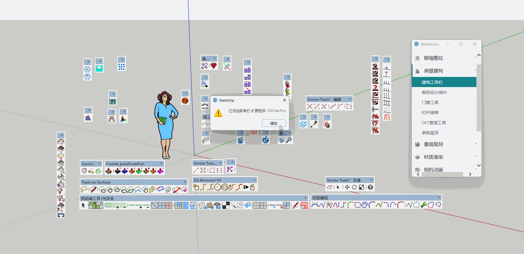Select the rotate tool in Vertex Tools 变换

pyautogui.click(x=354, y=187)
